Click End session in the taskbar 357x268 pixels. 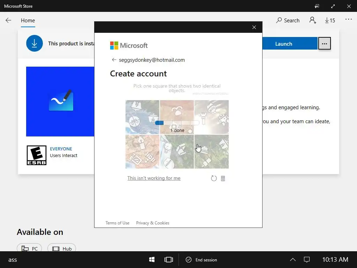202,260
